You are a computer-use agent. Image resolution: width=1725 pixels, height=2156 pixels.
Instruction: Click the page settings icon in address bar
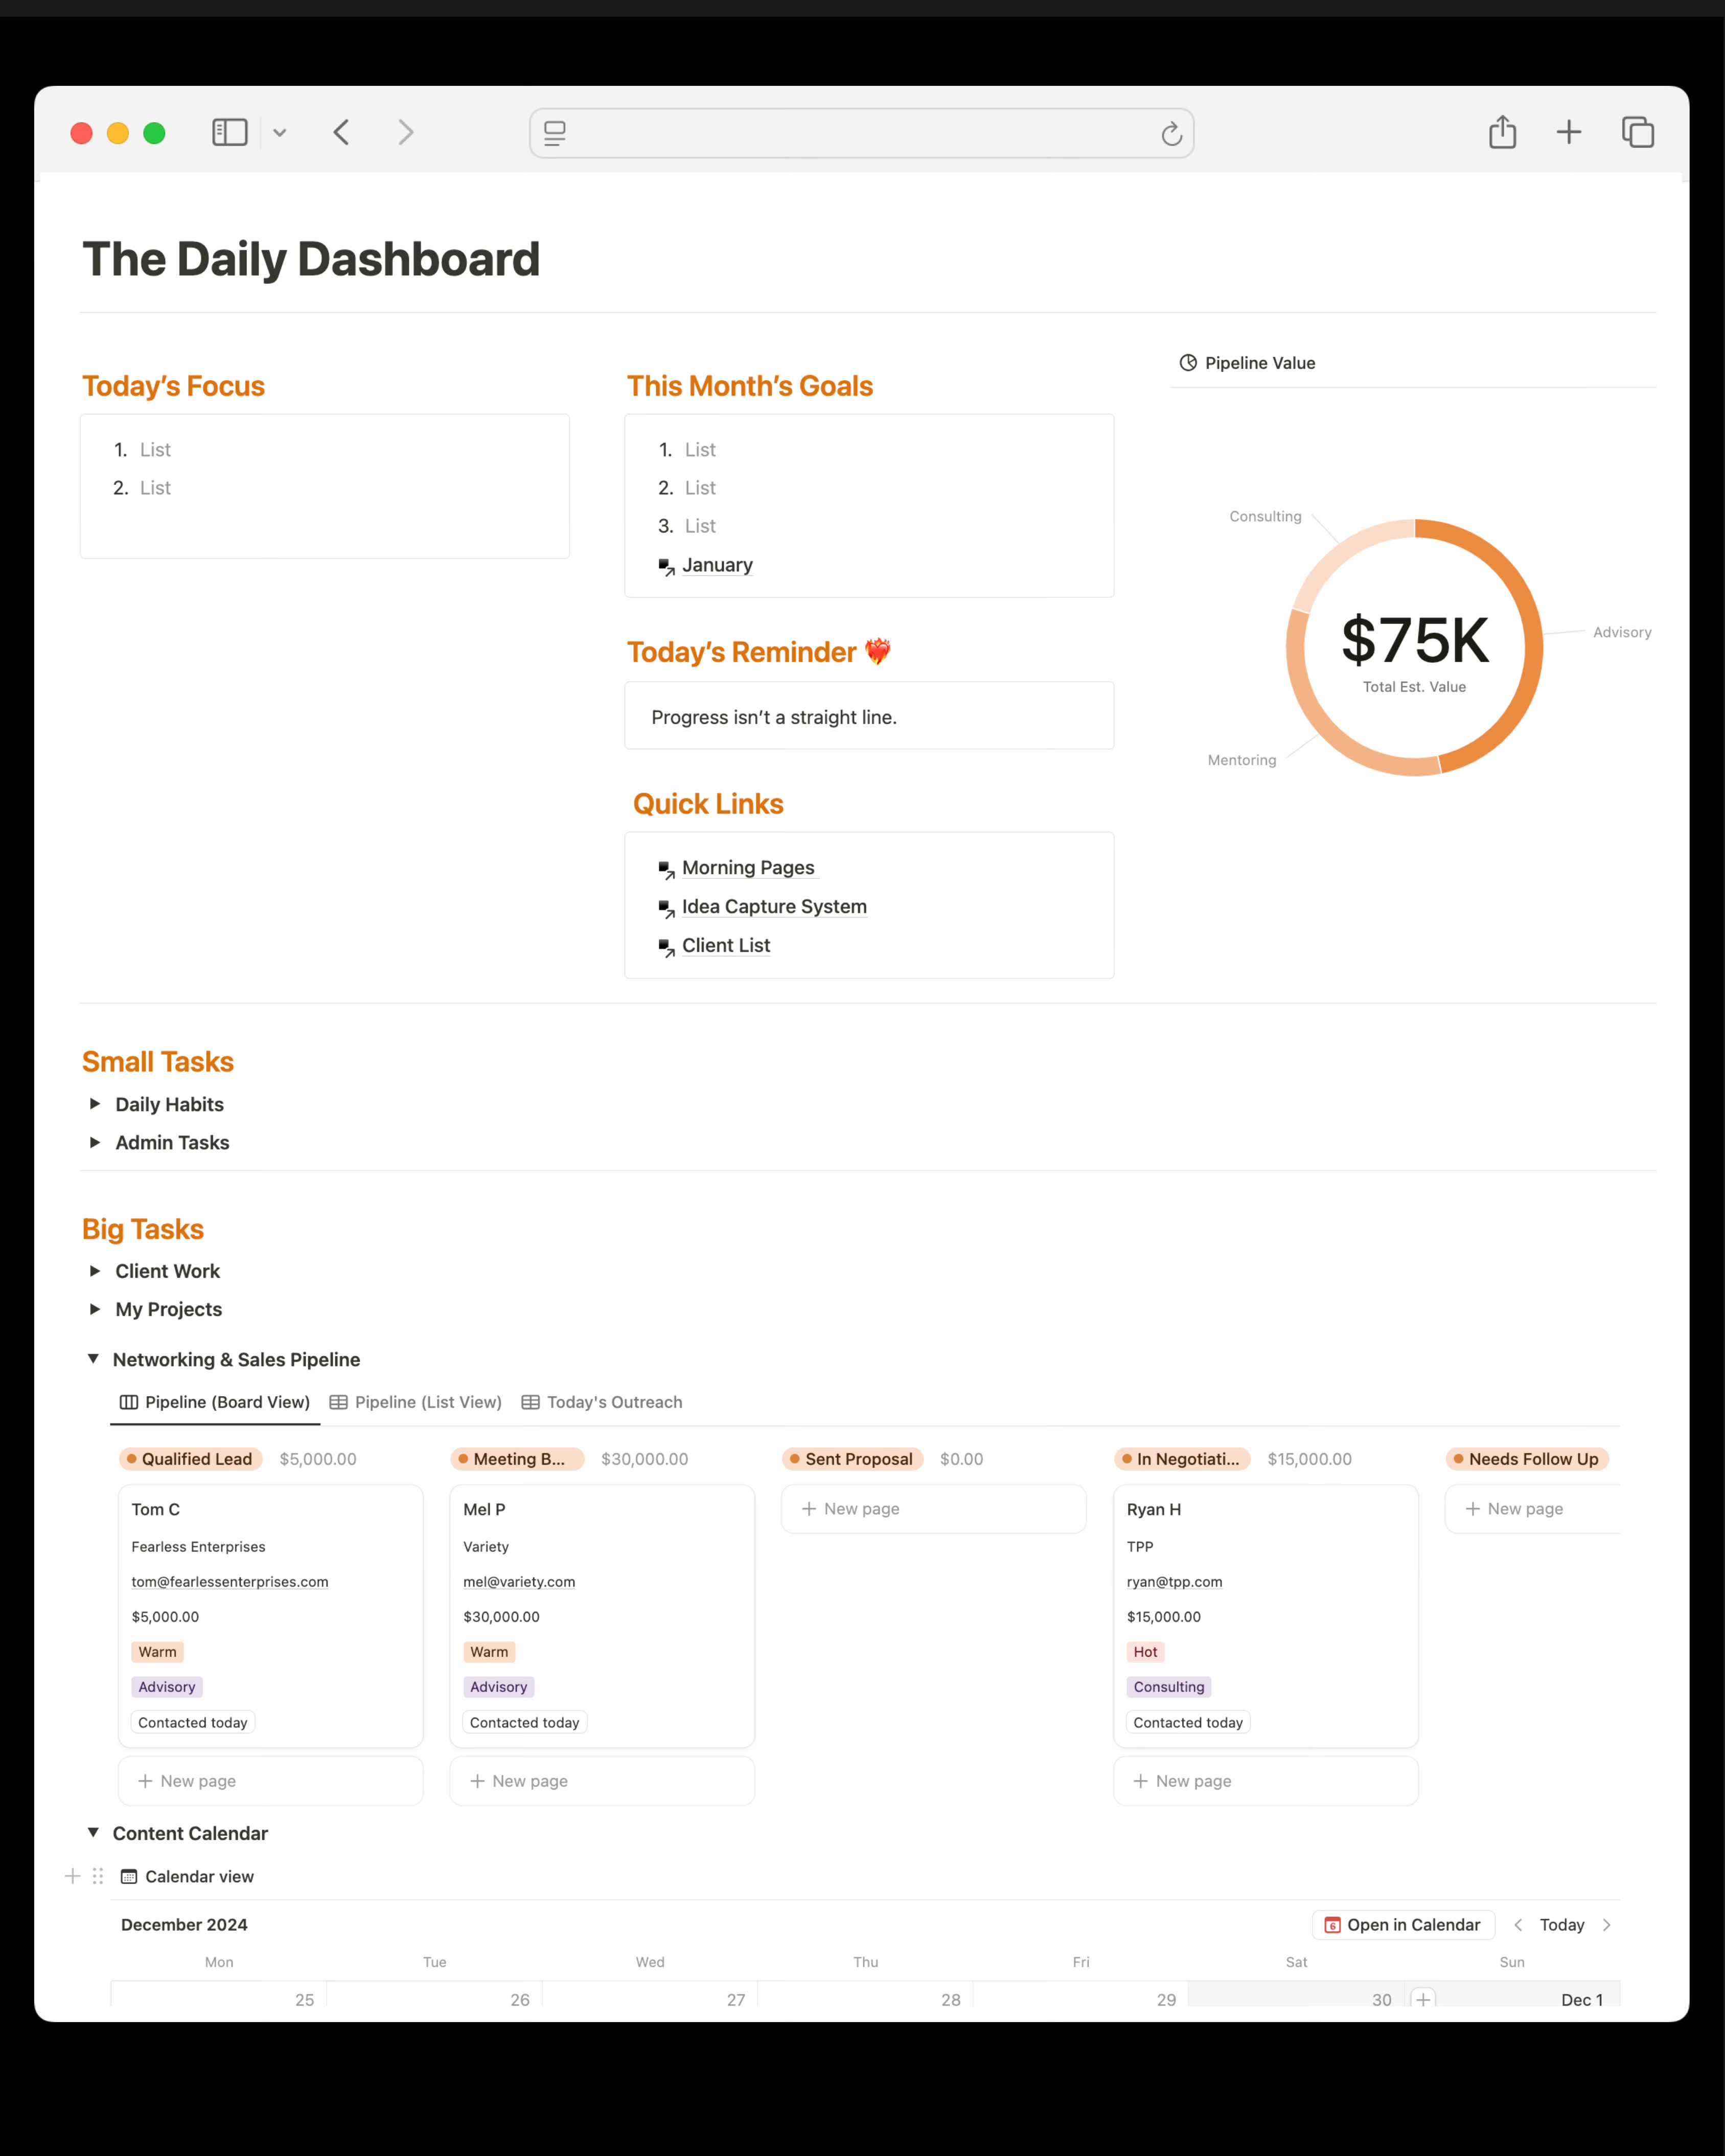point(555,133)
